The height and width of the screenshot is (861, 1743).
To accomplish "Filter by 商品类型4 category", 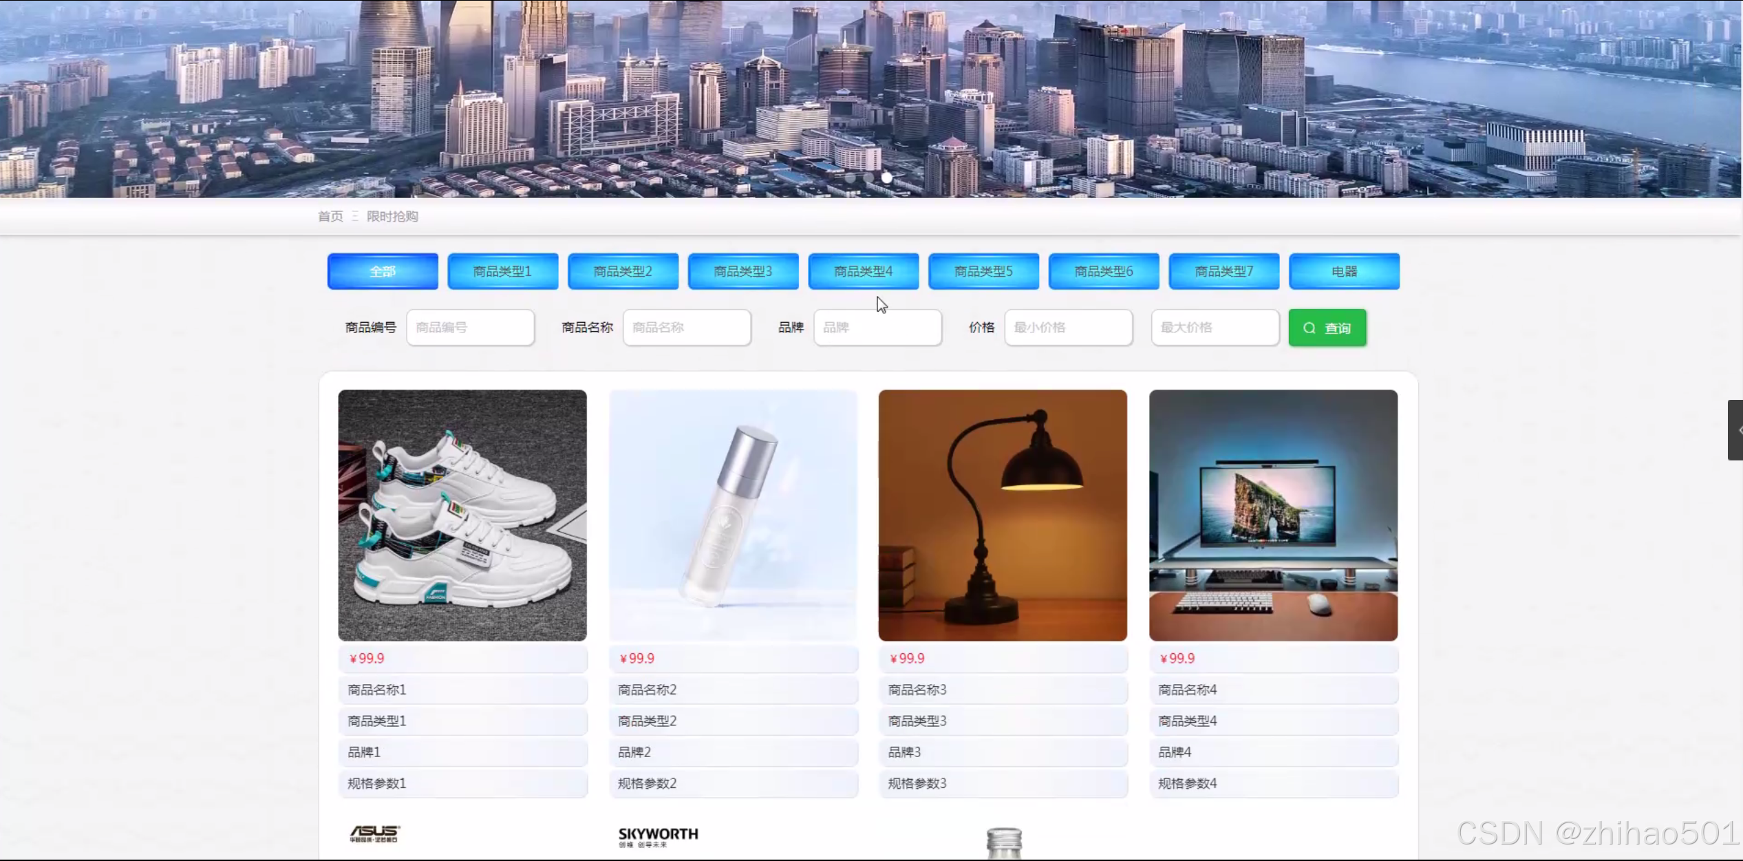I will (x=863, y=272).
